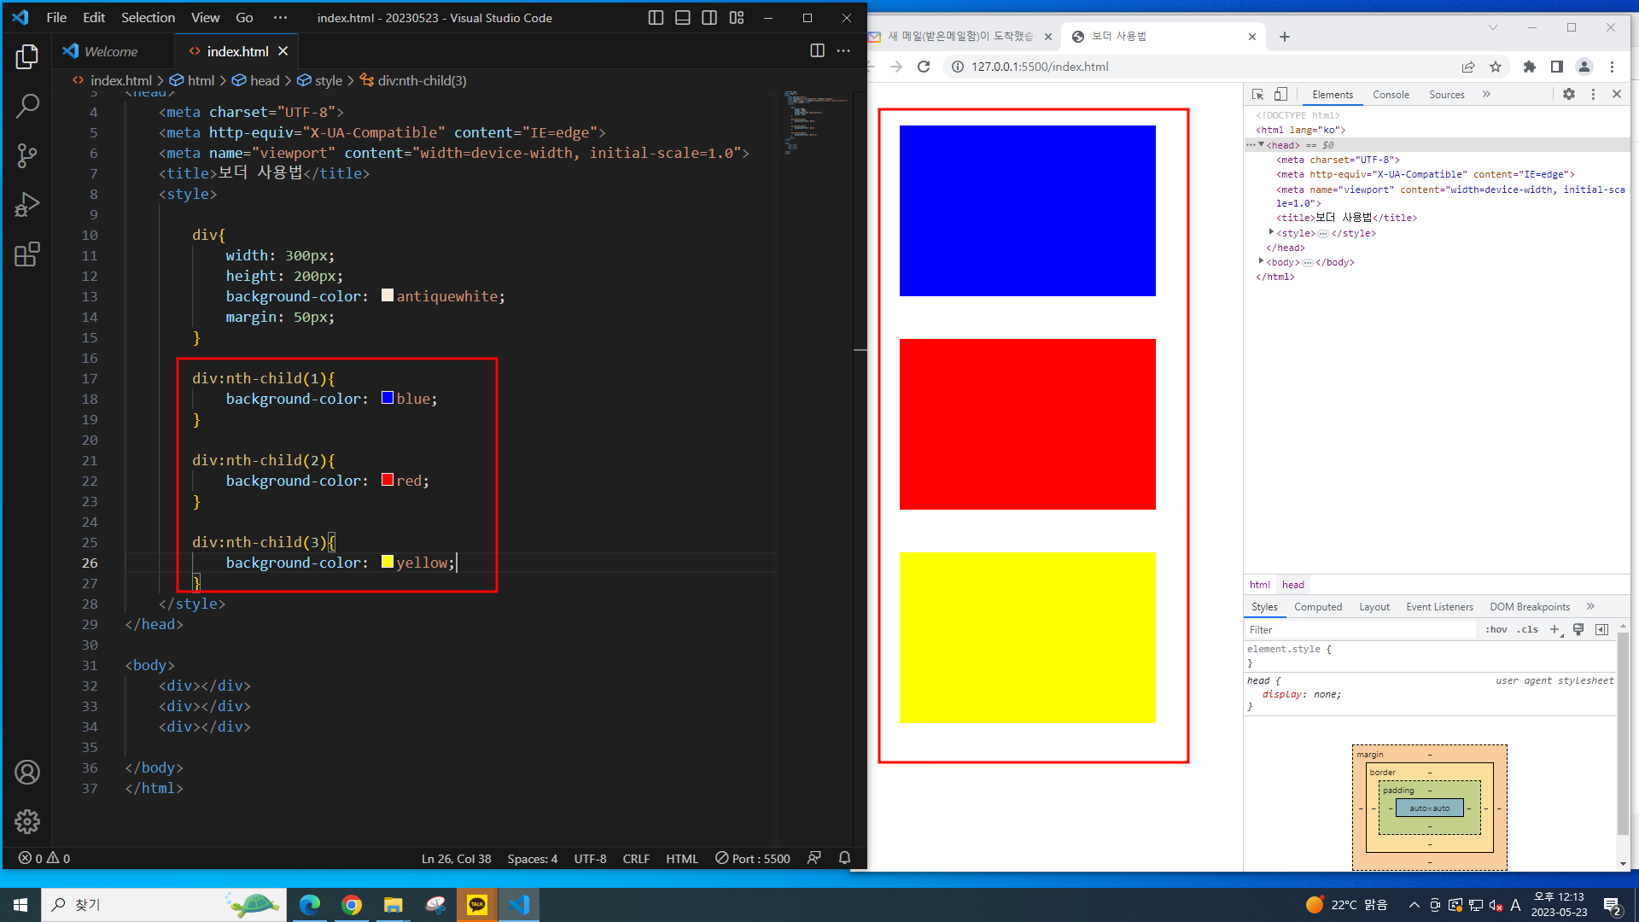The height and width of the screenshot is (922, 1639).
Task: Open the Explorer view in activity bar
Action: [26, 57]
